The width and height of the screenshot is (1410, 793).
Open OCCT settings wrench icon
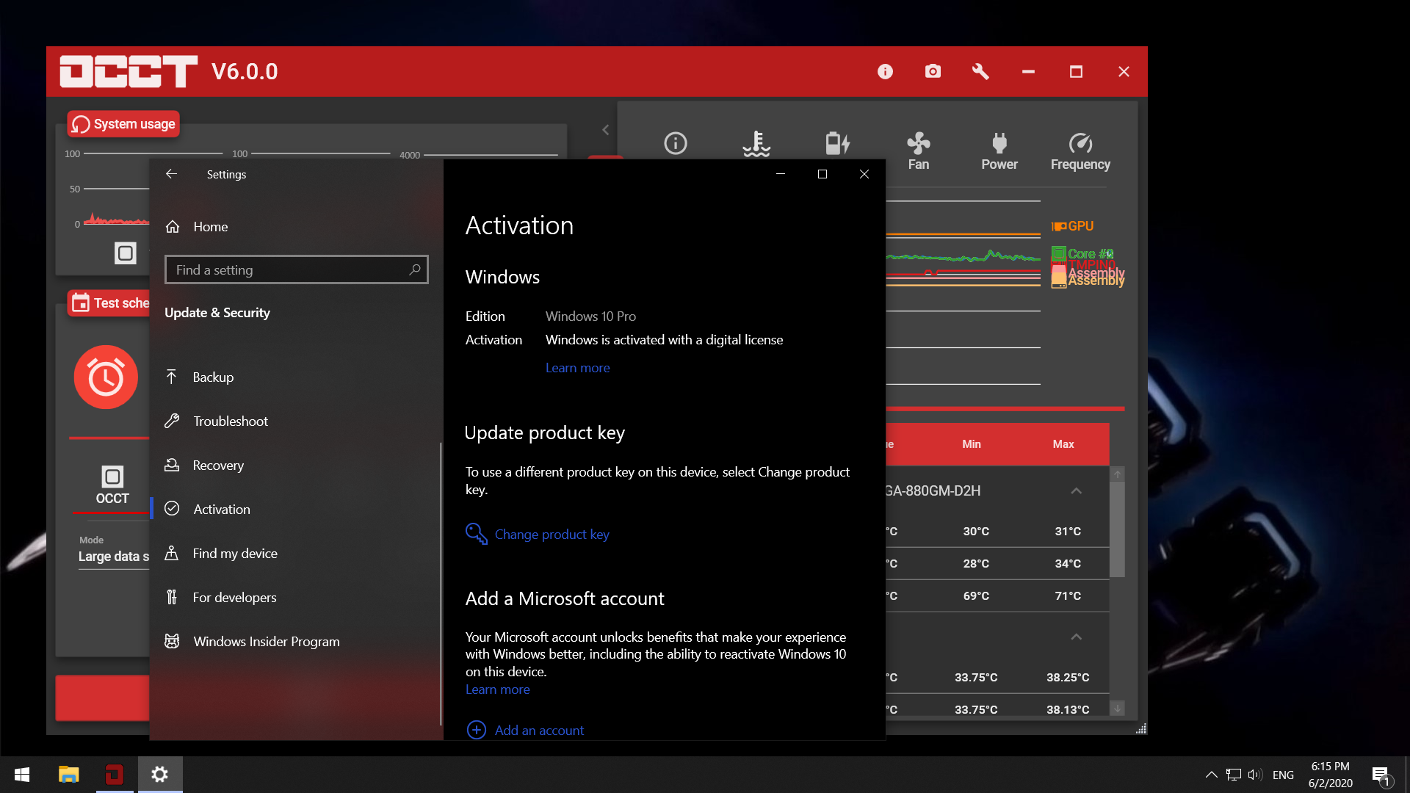click(x=980, y=71)
